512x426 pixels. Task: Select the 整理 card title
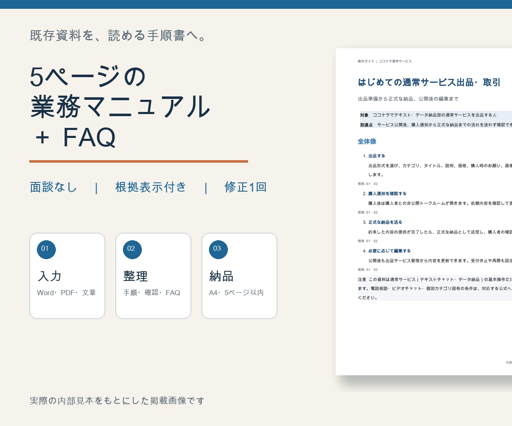coord(136,276)
